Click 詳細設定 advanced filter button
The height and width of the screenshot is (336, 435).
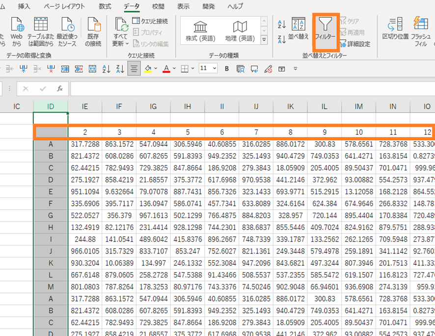pyautogui.click(x=357, y=44)
